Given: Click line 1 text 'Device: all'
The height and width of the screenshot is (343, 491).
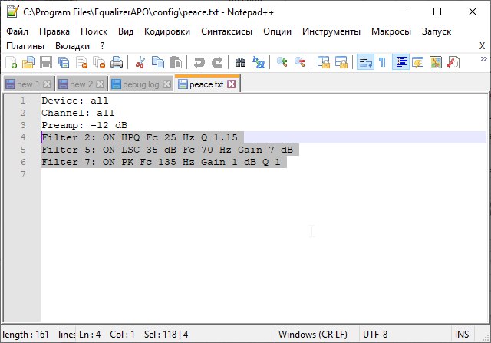Looking at the screenshot, I should (75, 101).
